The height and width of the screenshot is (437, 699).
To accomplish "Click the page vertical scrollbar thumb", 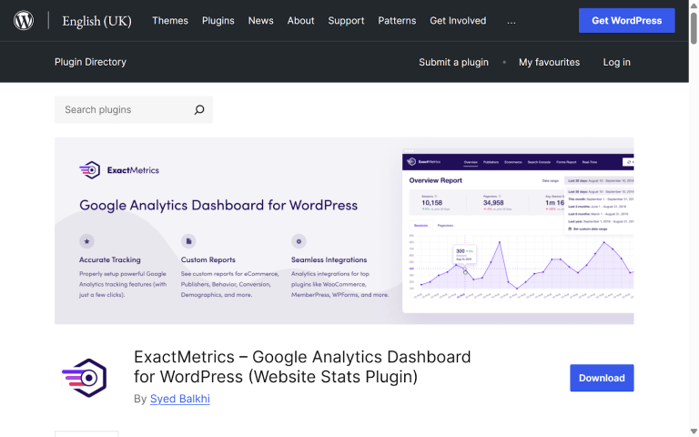I will coord(694,28).
